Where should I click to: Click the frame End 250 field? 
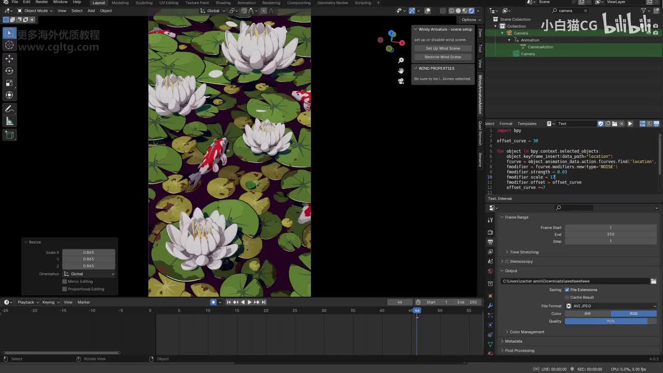click(610, 234)
